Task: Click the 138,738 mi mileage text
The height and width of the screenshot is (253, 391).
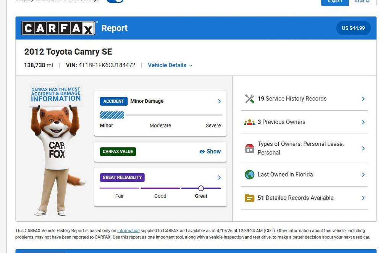Action: tap(39, 65)
